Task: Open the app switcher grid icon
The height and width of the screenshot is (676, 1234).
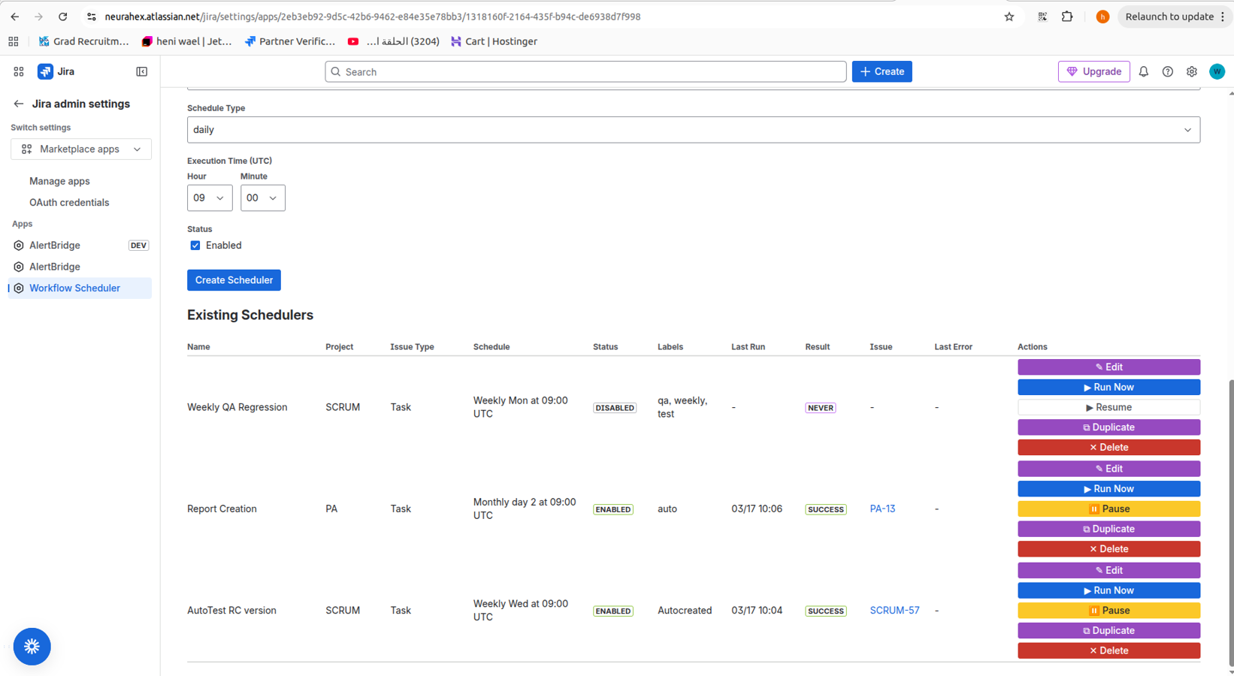Action: (x=19, y=71)
